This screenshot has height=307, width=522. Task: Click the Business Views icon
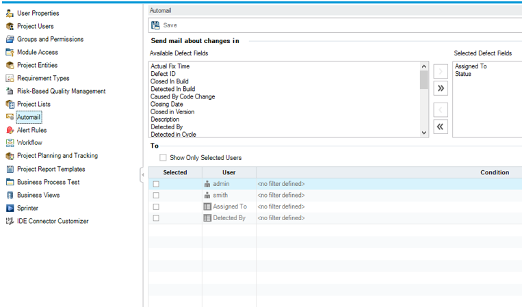[10, 195]
